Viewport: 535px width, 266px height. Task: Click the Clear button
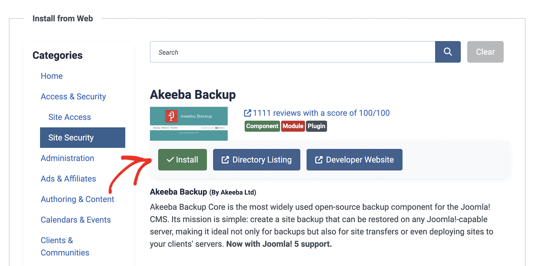coord(485,52)
